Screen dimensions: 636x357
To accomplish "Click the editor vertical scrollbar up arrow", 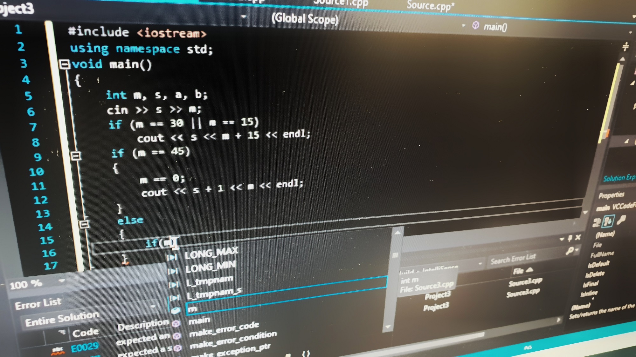I will tap(622, 59).
